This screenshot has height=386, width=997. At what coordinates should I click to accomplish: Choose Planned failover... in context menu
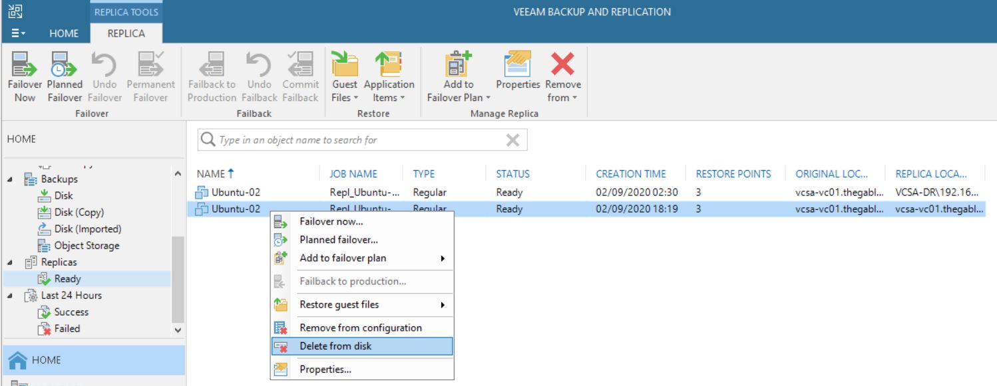tap(362, 240)
